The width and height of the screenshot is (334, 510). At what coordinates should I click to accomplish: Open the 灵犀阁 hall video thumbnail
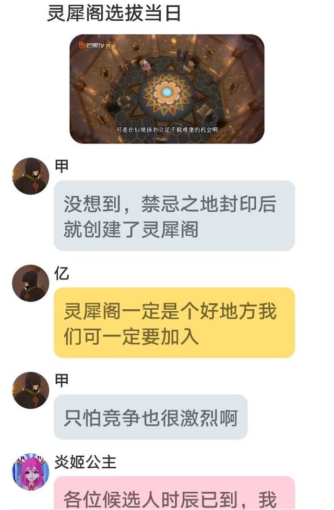(x=167, y=89)
